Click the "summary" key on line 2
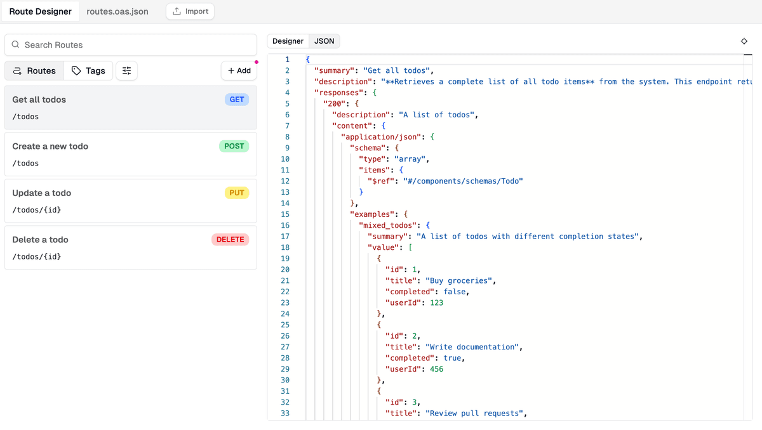The width and height of the screenshot is (762, 430). [x=335, y=70]
